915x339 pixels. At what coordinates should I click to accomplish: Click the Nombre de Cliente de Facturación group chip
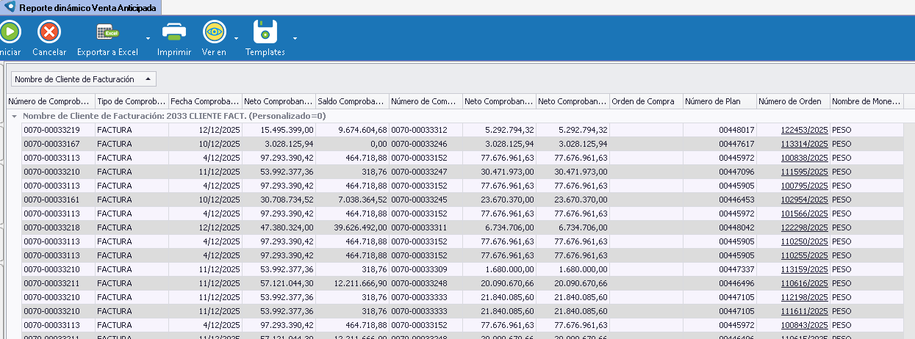[x=83, y=79]
